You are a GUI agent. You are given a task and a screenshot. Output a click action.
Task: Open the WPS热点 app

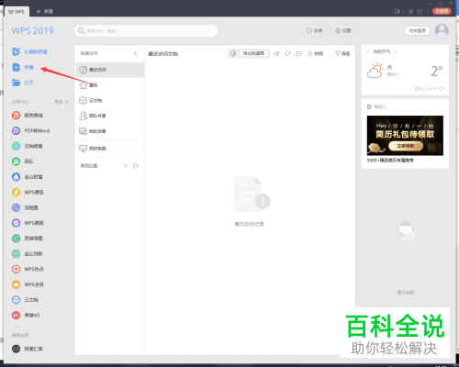[x=28, y=269]
